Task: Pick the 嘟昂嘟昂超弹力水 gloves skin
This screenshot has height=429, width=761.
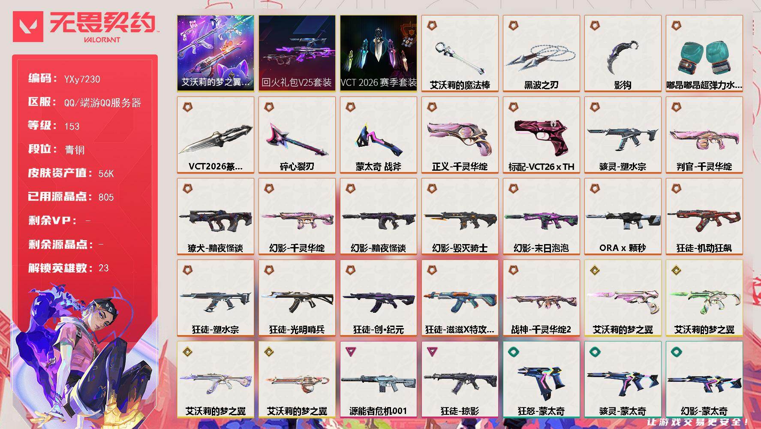Action: pos(704,53)
